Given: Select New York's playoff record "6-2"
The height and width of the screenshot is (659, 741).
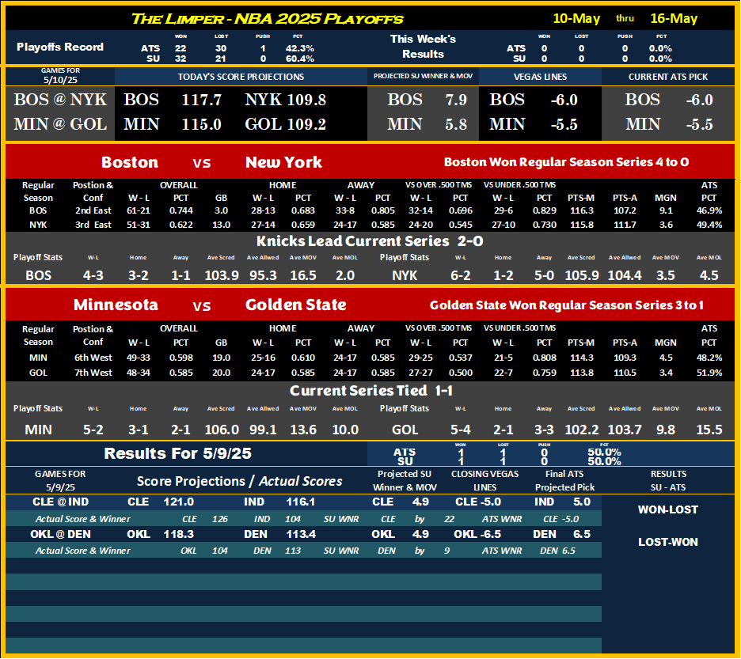Looking at the screenshot, I should click(x=460, y=275).
